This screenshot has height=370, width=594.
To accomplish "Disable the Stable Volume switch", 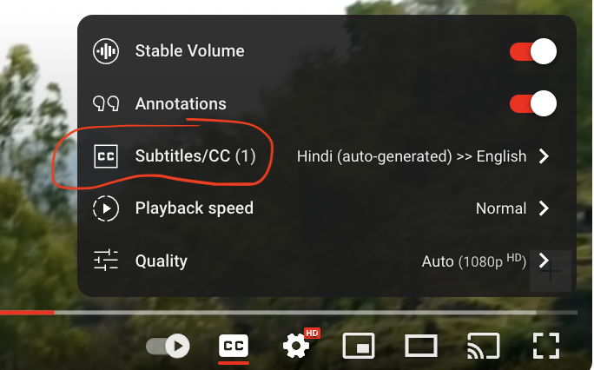I will pyautogui.click(x=532, y=51).
